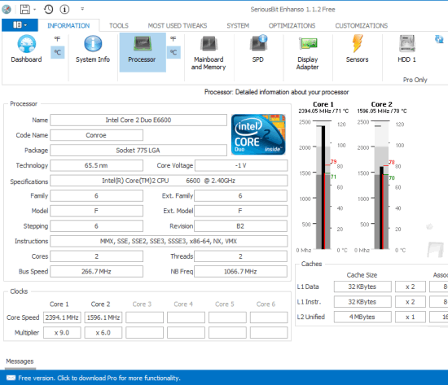This screenshot has width=448, height=385.
Task: Open System Info page
Action: pos(93,49)
